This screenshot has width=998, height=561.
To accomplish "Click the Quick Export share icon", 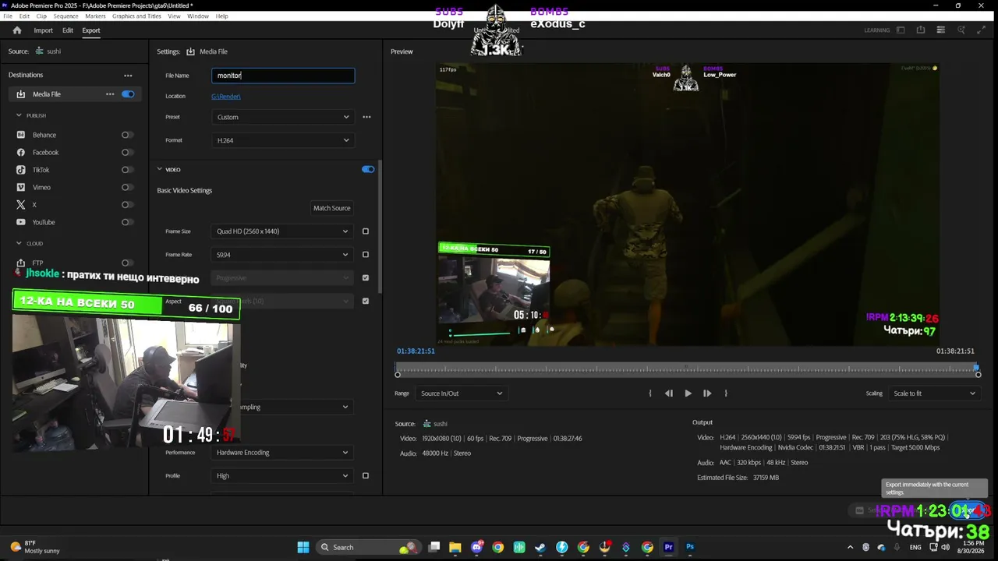I will [x=921, y=30].
